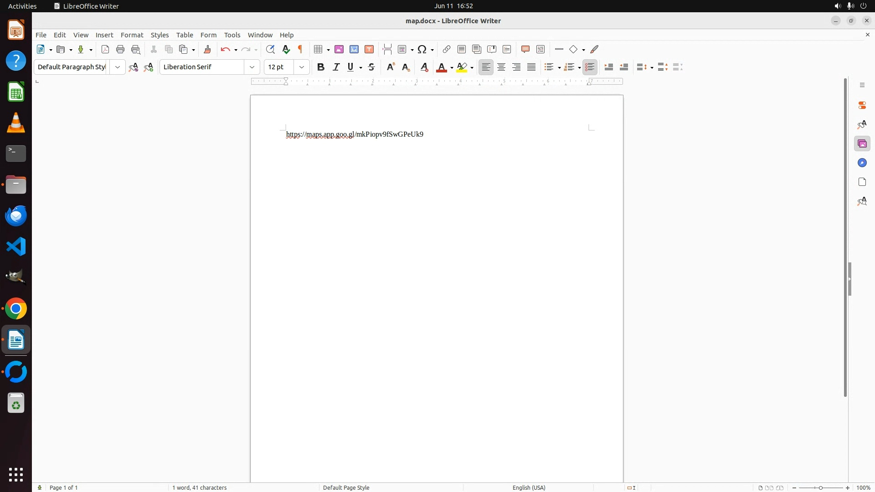Insert a special character with the Omega icon

422,49
